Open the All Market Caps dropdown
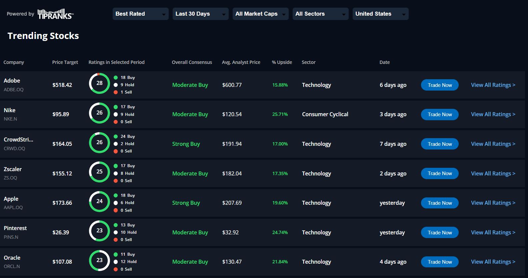 click(x=260, y=14)
